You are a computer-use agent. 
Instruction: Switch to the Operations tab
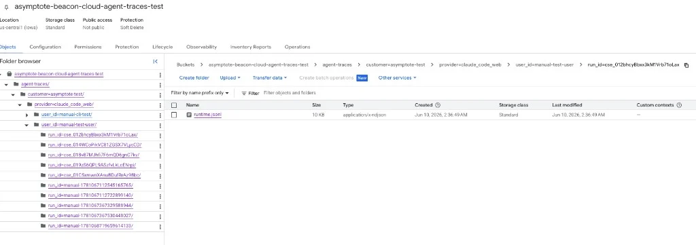pyautogui.click(x=298, y=47)
